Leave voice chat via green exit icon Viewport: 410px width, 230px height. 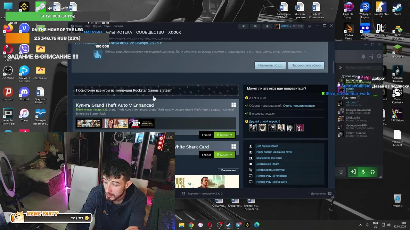[353, 172]
